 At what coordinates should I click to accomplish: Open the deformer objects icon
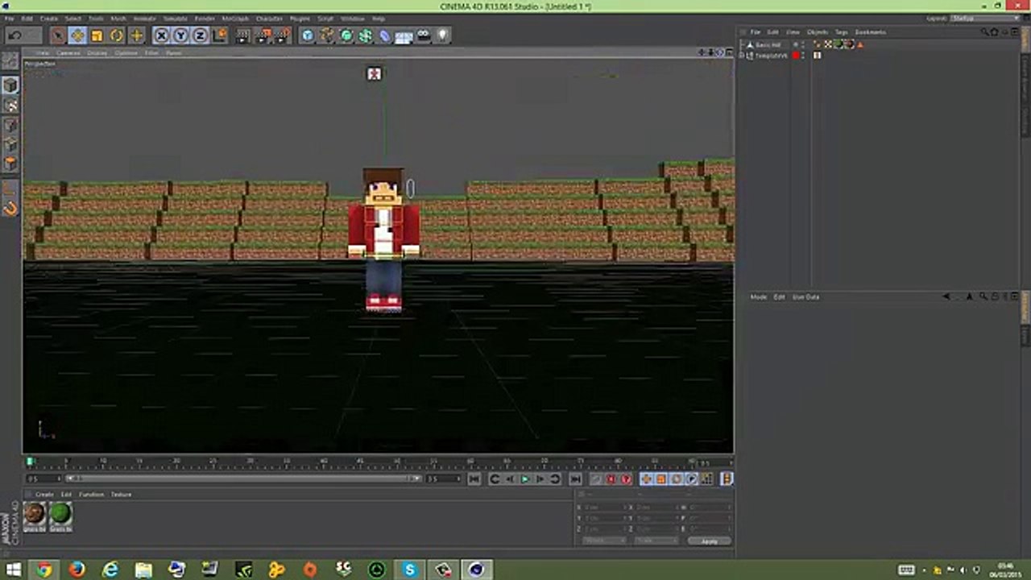point(385,35)
